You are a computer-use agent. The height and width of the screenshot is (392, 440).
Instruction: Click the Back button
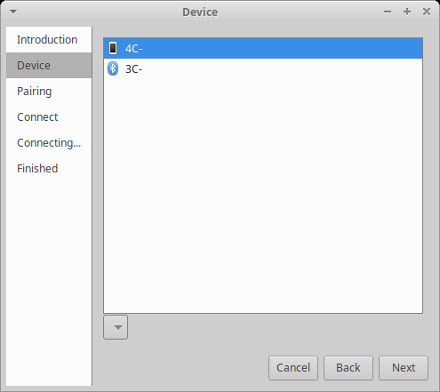coord(348,368)
